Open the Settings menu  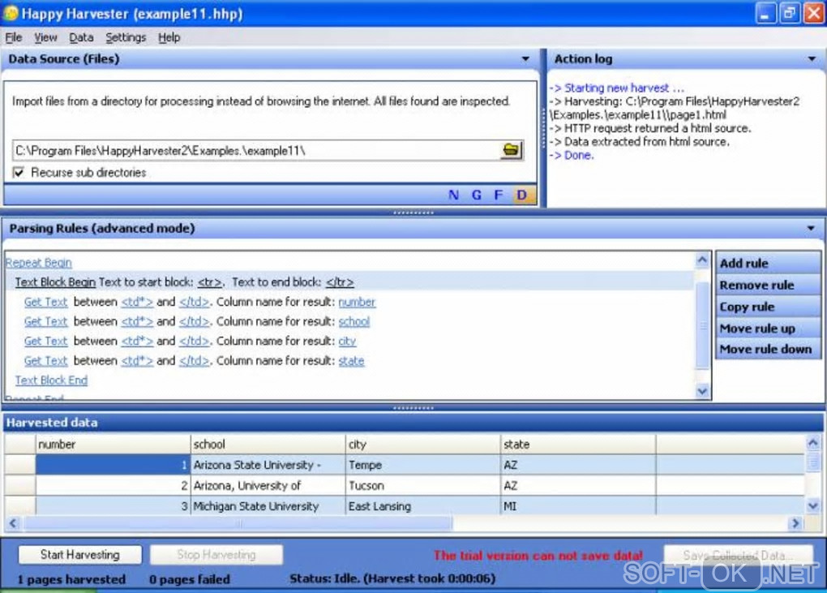[126, 37]
